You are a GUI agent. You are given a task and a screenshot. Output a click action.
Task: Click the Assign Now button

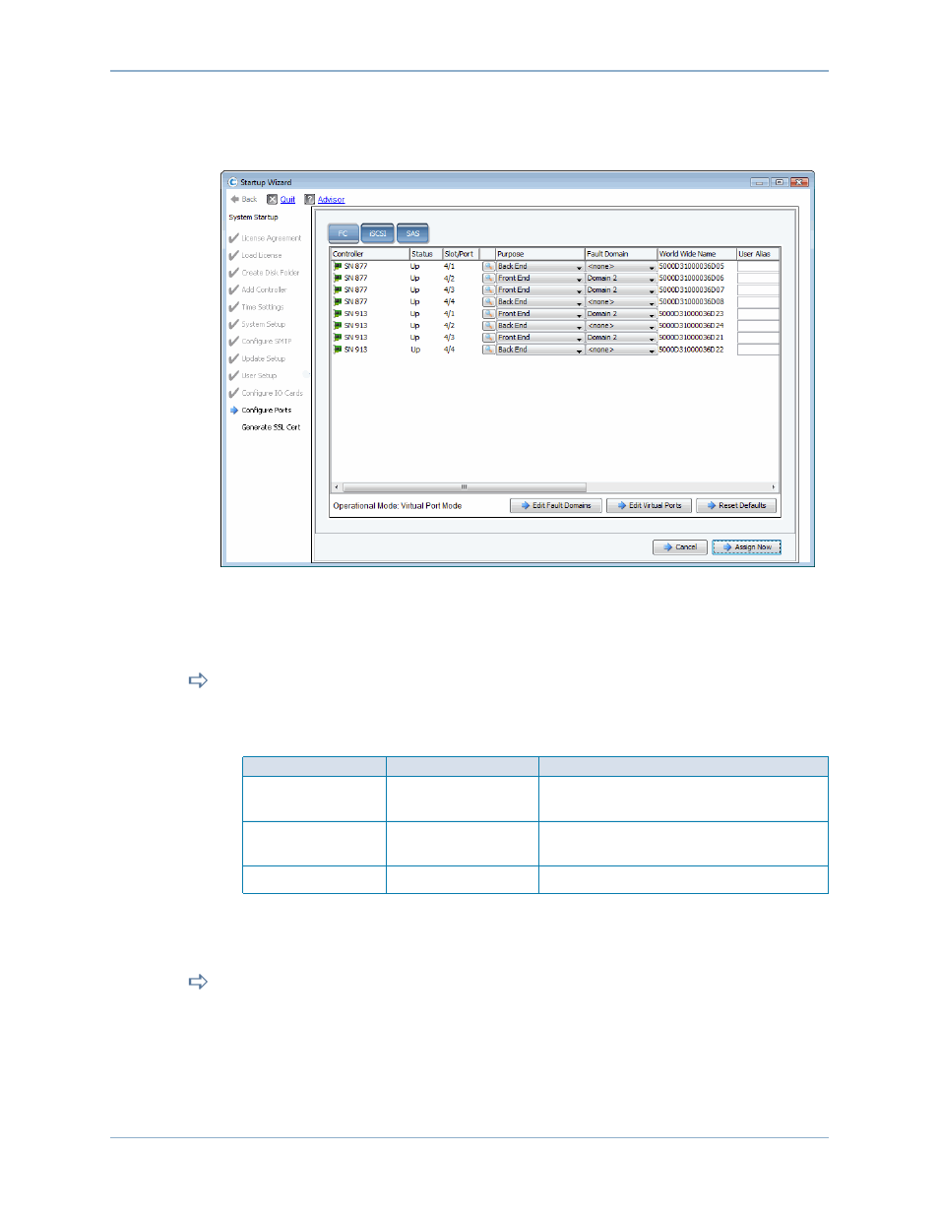coord(747,546)
